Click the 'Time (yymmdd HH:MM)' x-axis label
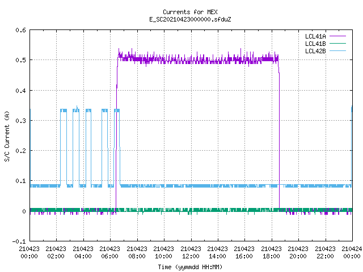 190,267
